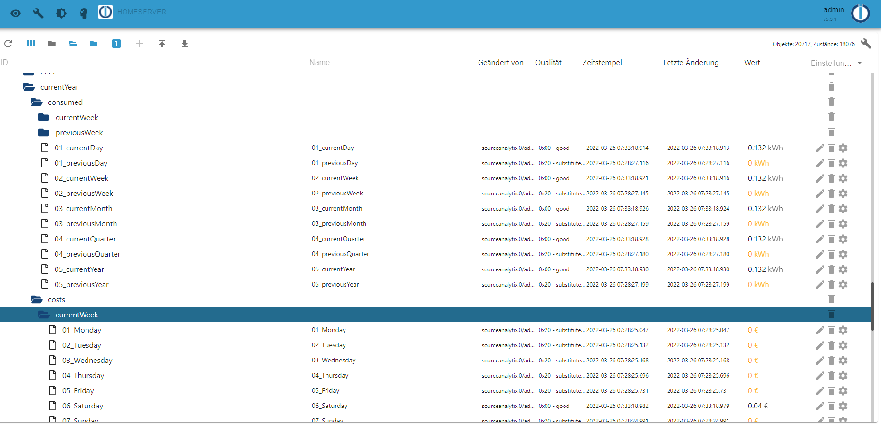
Task: Click the Name filter input field
Action: 392,63
